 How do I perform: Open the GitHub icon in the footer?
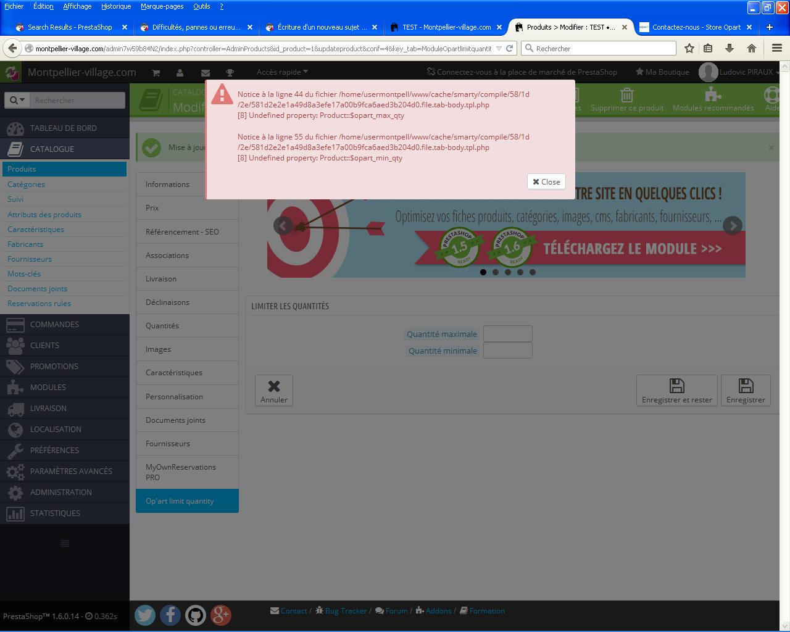(x=196, y=615)
